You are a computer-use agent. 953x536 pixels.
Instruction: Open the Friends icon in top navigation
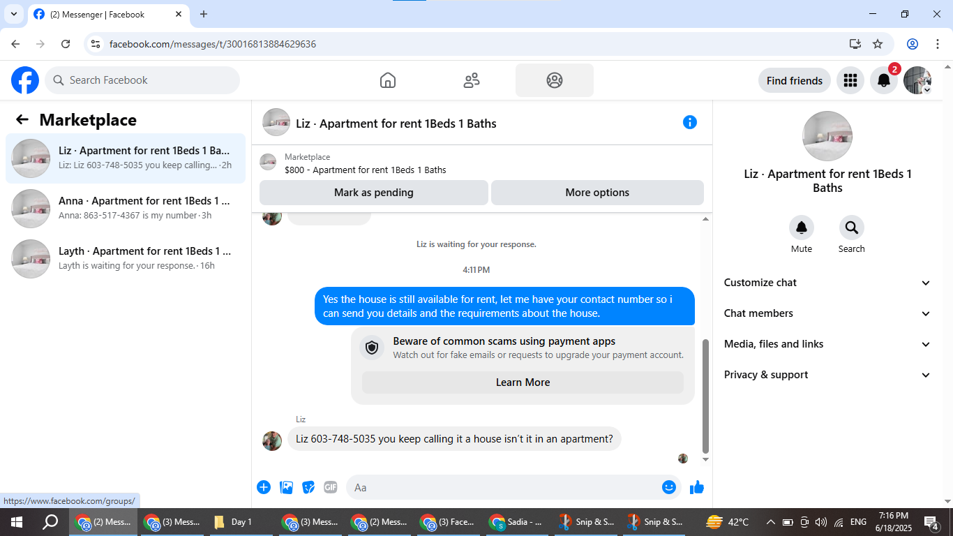[x=472, y=80]
